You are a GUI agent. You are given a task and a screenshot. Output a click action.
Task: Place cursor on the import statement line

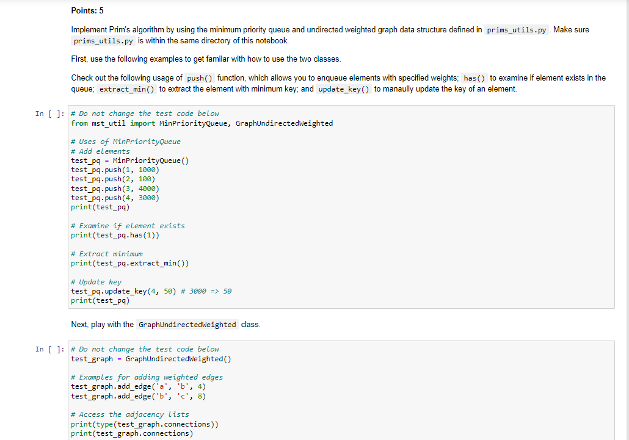(x=202, y=123)
